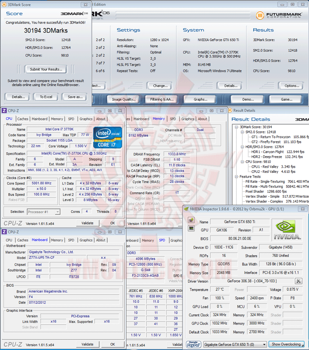Switch to Caches tab in upper CPU-Z window

tap(23, 119)
